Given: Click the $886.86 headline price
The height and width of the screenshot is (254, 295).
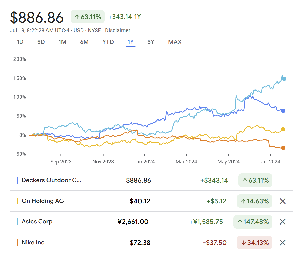Looking at the screenshot, I should point(37,18).
